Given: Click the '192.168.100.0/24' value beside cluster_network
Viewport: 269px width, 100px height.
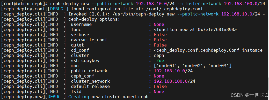Looking at the screenshot, I should tap(175, 81).
